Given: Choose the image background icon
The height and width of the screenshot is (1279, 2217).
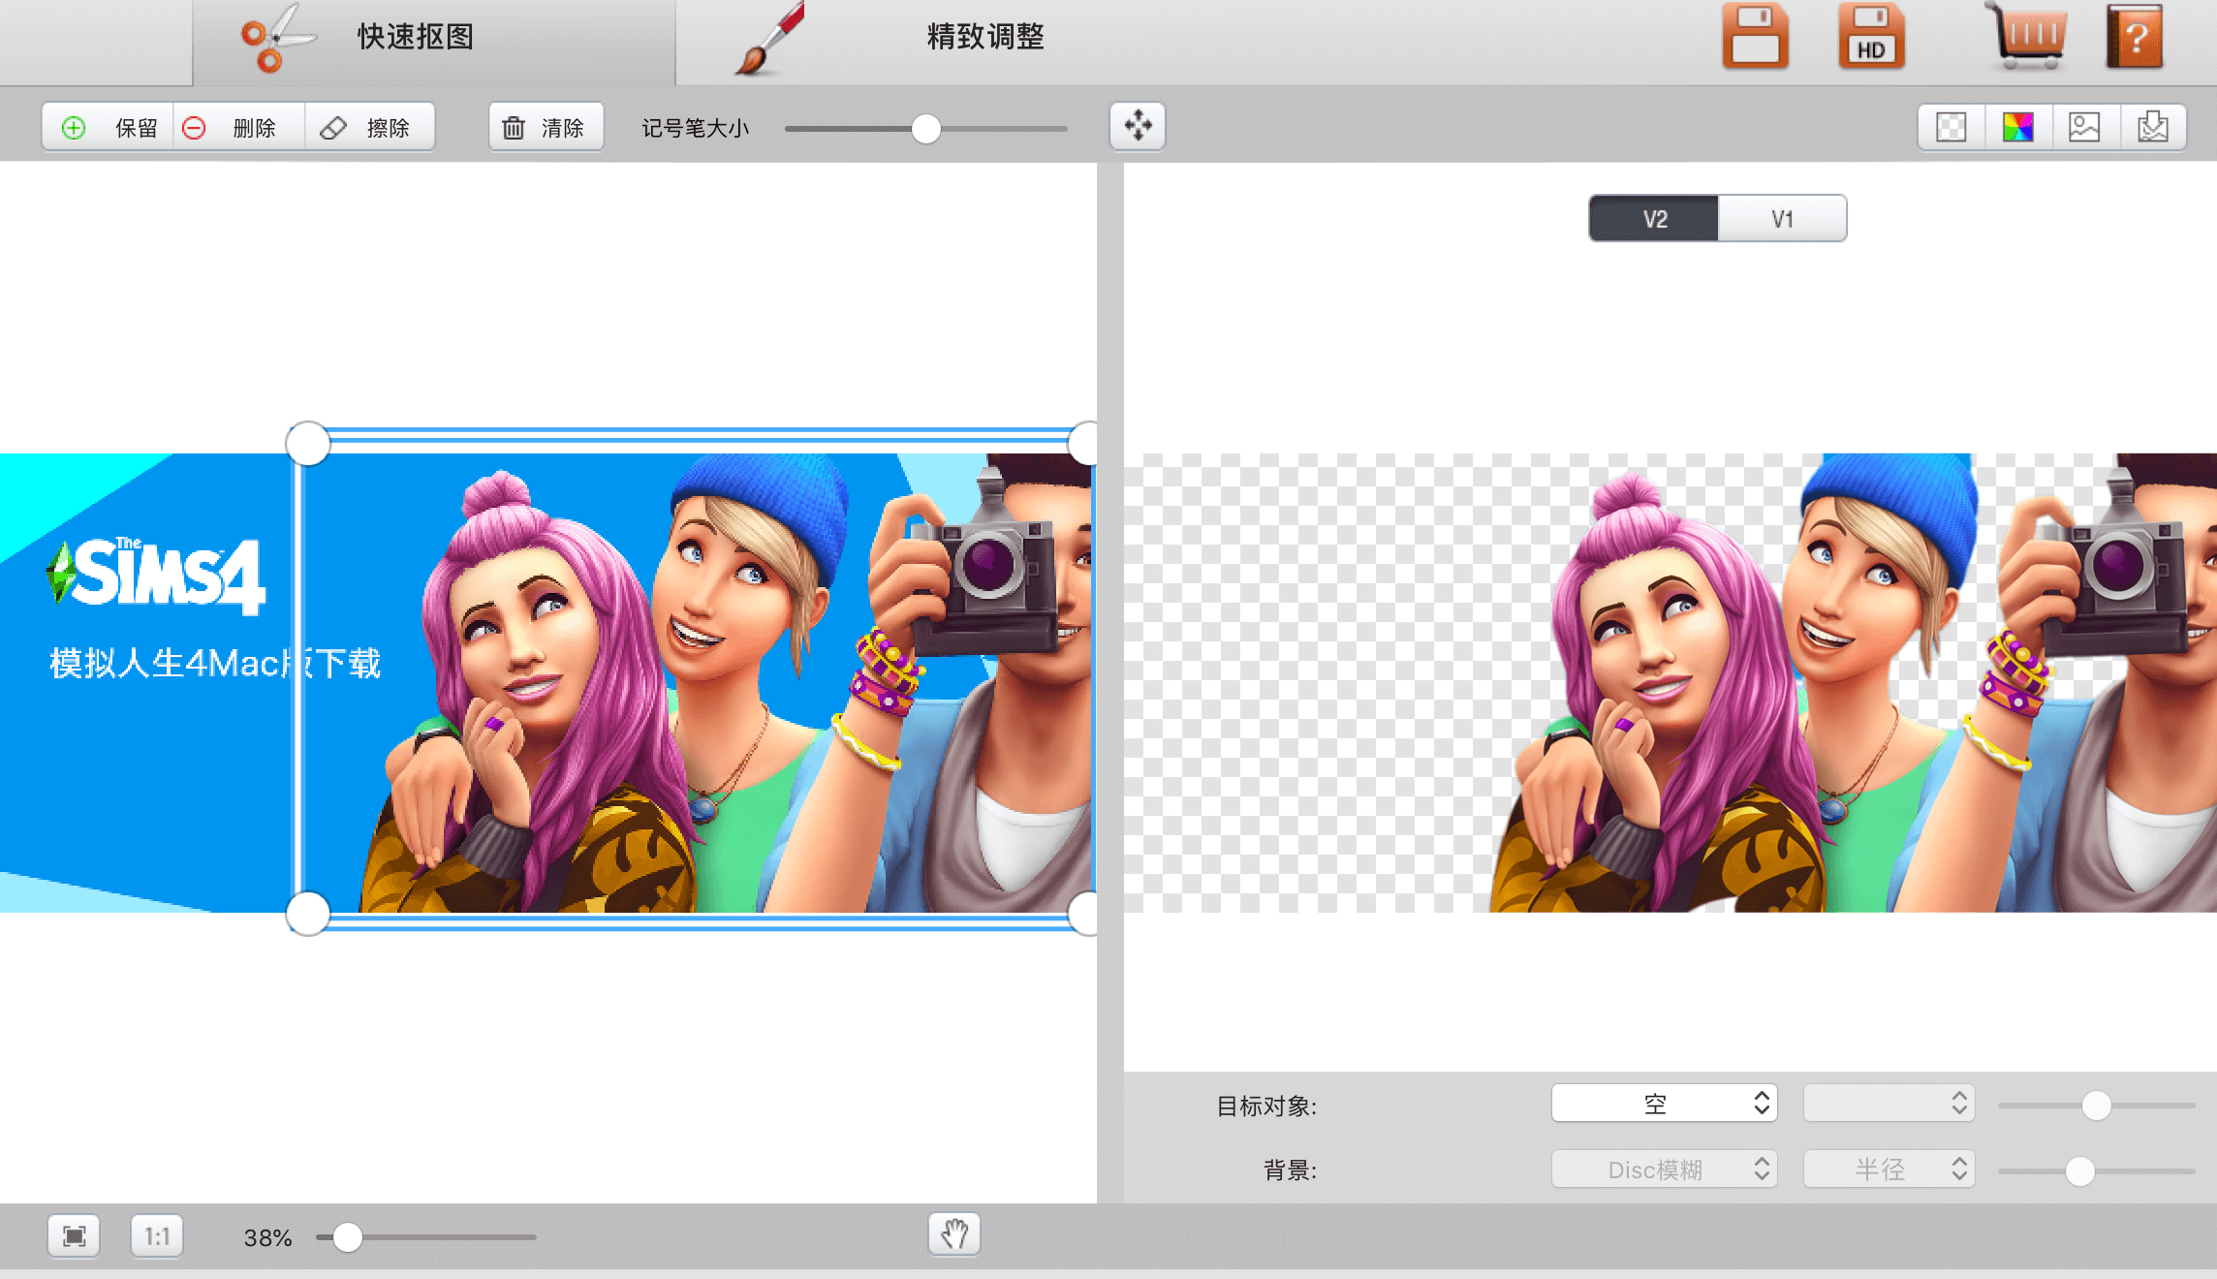Looking at the screenshot, I should (2084, 127).
